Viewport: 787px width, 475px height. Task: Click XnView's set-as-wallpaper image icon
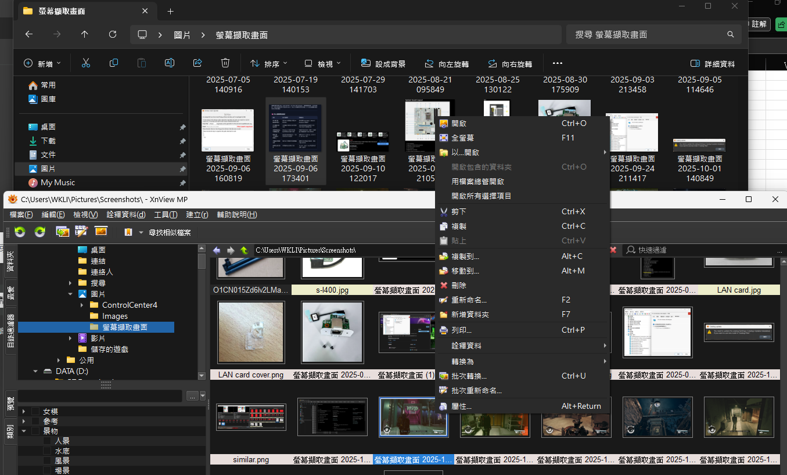pyautogui.click(x=101, y=231)
